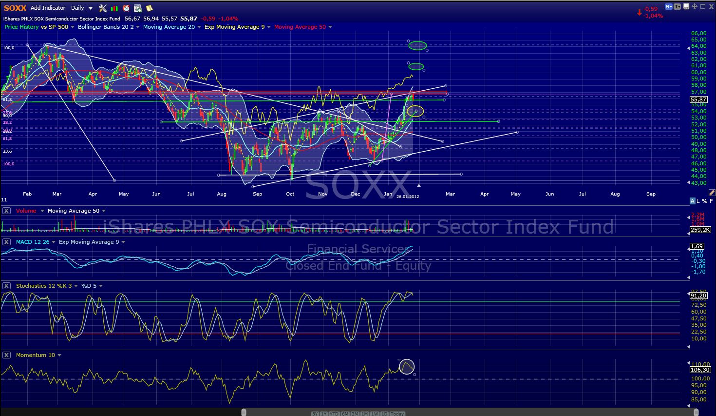Expand the top Moving Average 50 dropdown arrow
Viewport: 716px width, 416px height.
[330, 27]
